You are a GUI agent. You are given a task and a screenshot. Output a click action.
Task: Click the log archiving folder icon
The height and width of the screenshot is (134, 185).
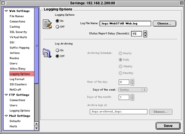click(x=47, y=53)
